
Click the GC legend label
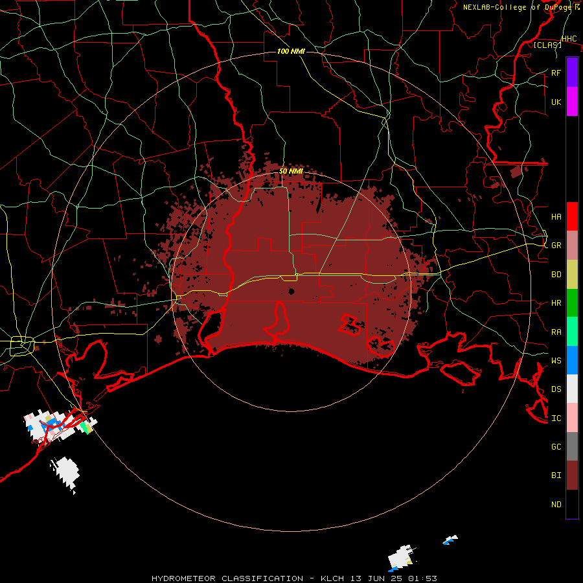point(556,446)
